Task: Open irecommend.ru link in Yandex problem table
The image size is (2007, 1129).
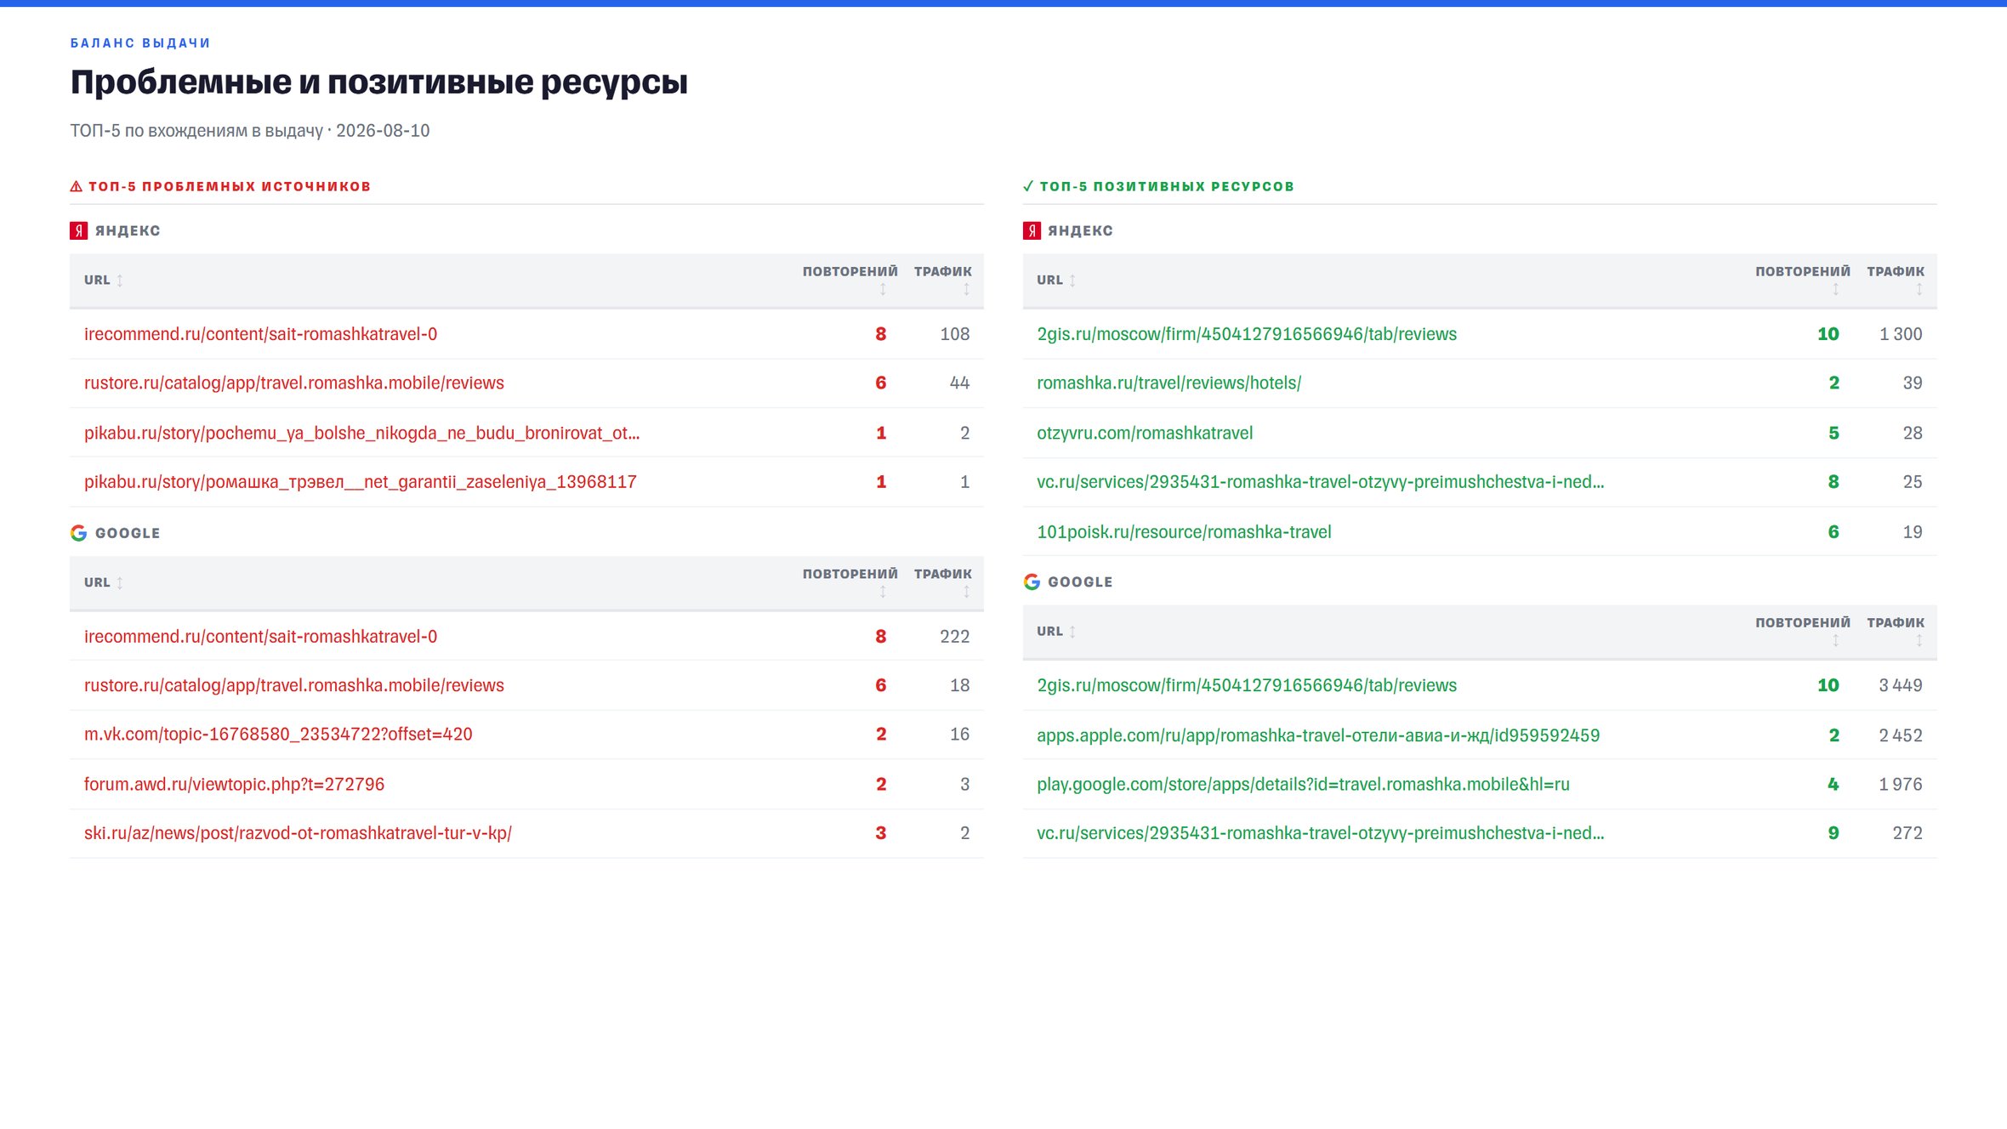Action: point(260,334)
